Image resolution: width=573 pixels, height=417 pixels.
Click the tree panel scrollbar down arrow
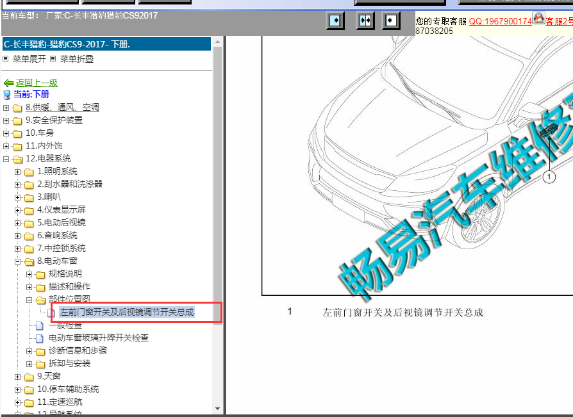tap(218, 408)
